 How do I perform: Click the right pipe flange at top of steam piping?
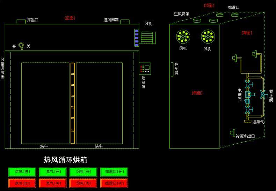pyautogui.click(x=255, y=54)
